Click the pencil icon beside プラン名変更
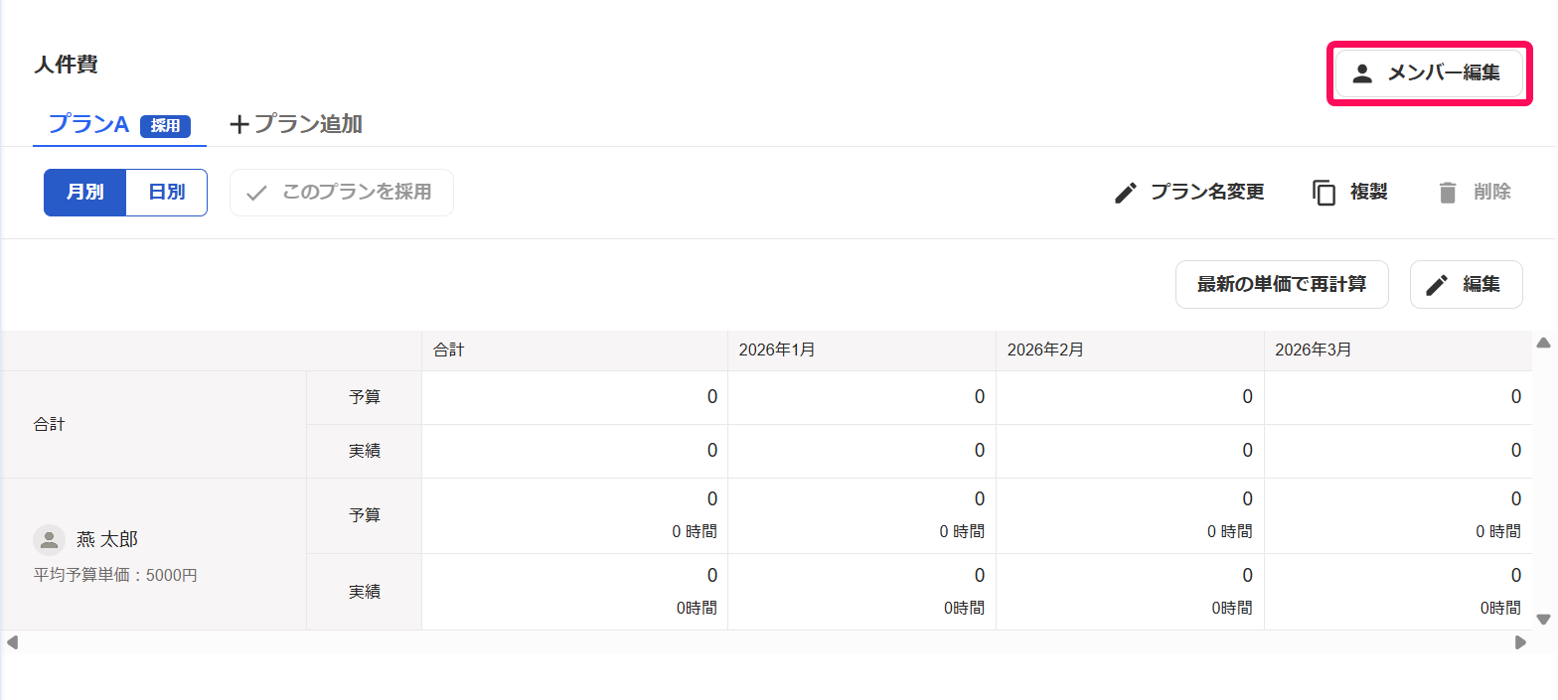The image size is (1558, 700). 1126,193
